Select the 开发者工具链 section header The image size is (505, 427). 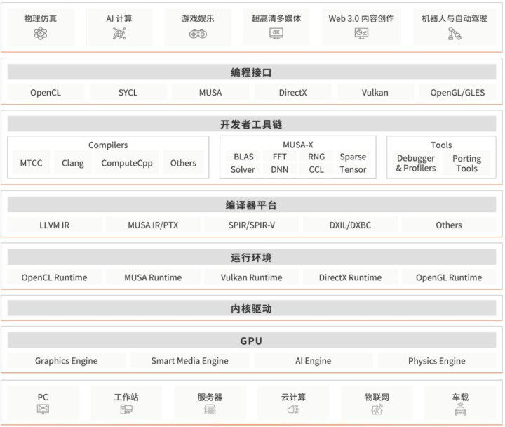point(251,124)
